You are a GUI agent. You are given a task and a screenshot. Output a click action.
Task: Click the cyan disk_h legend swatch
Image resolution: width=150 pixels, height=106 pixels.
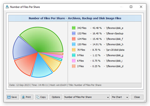coord(73,44)
